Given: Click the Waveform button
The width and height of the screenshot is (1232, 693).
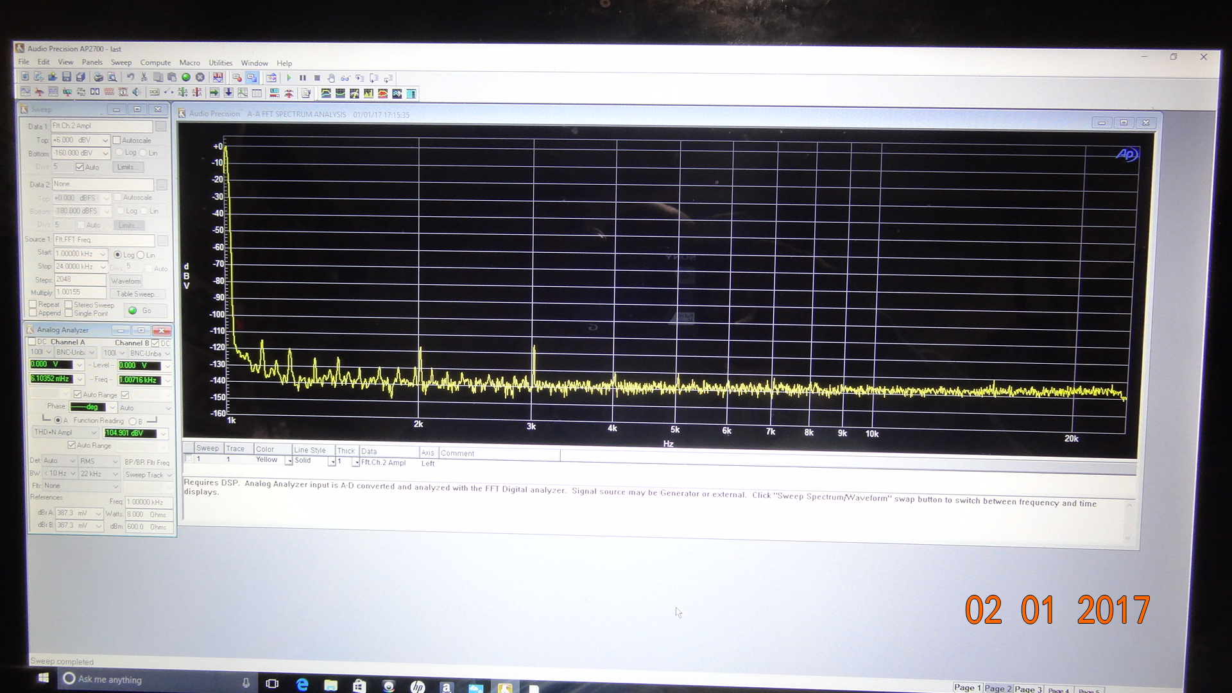Looking at the screenshot, I should tap(126, 281).
